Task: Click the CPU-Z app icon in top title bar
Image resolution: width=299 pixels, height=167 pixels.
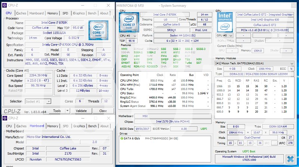Action: pyautogui.click(x=4, y=5)
